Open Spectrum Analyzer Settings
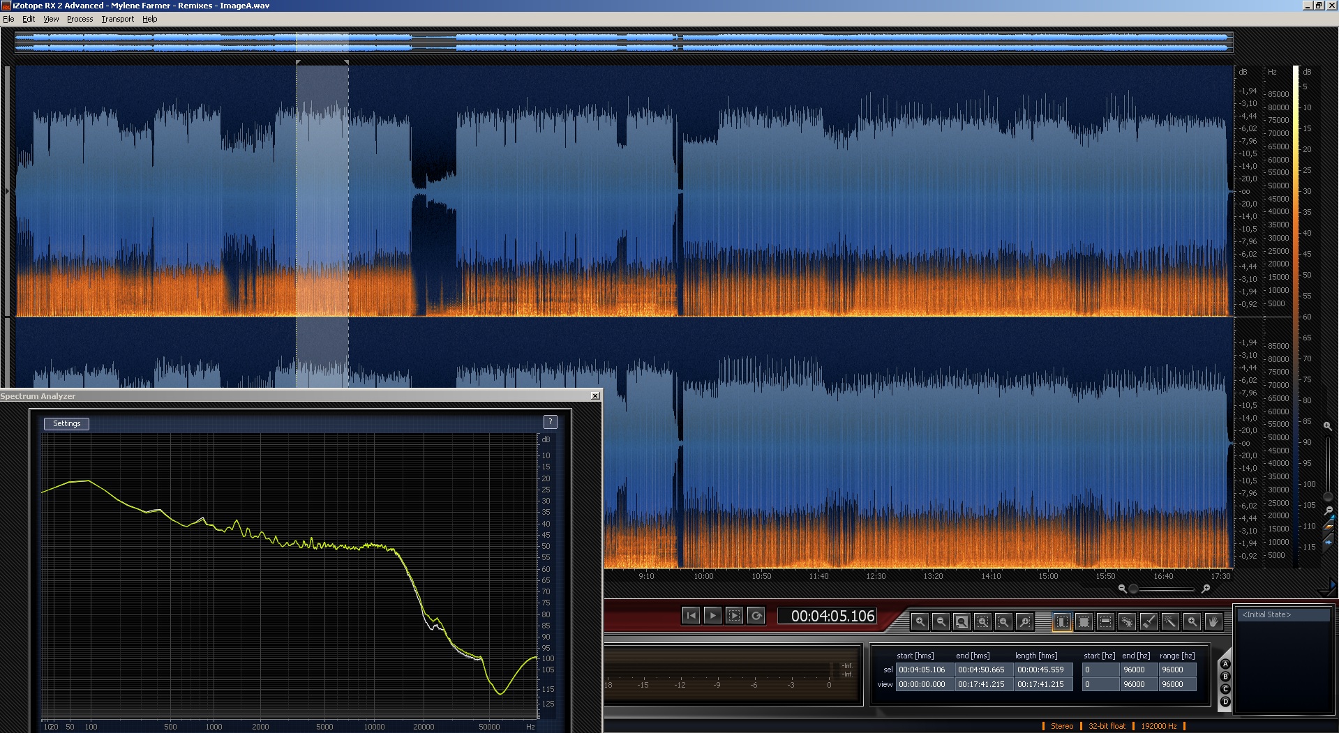The width and height of the screenshot is (1339, 733). (x=67, y=423)
